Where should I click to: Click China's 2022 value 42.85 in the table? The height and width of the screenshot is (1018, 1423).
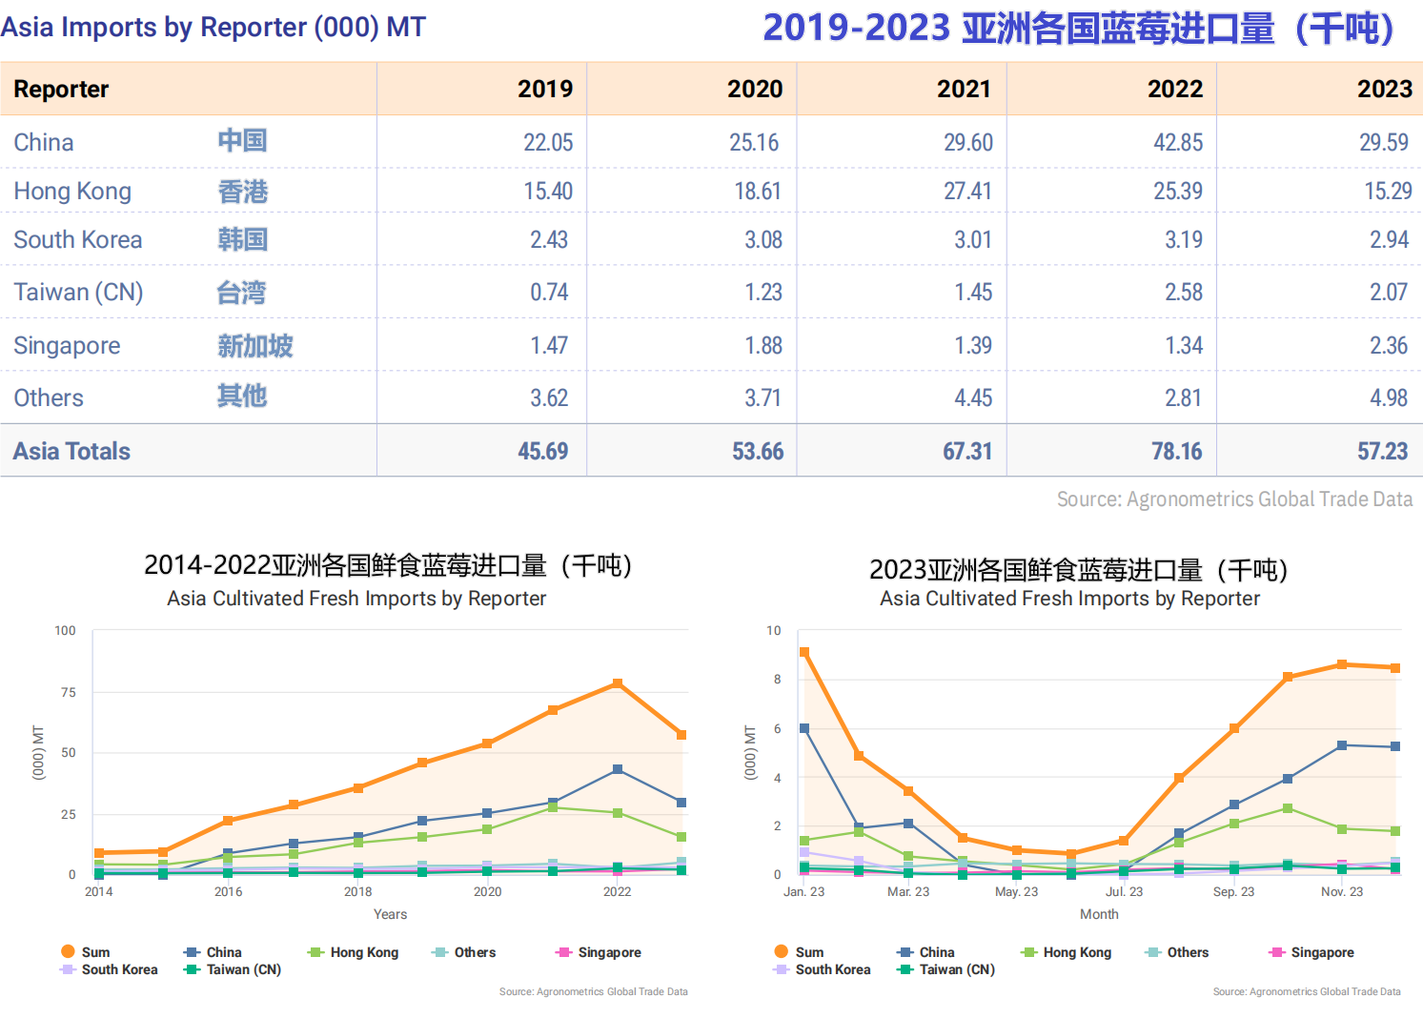coord(1178,142)
